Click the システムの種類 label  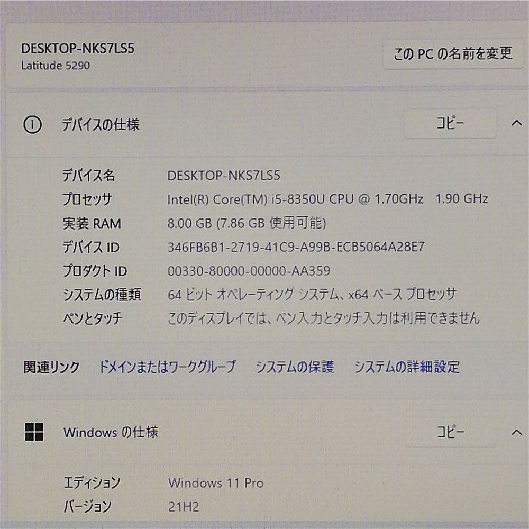(102, 295)
